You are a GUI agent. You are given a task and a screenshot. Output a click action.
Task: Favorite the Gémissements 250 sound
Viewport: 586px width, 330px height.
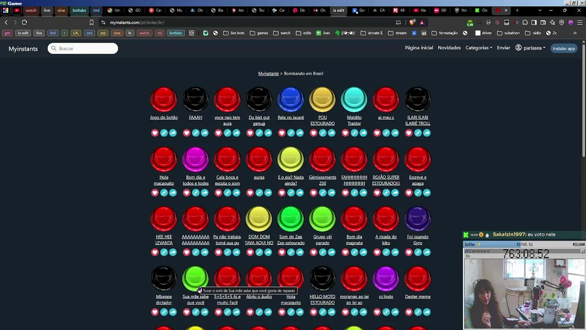coord(314,192)
